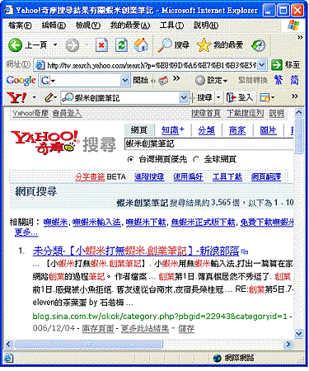Go to Home page house icon

(141, 45)
